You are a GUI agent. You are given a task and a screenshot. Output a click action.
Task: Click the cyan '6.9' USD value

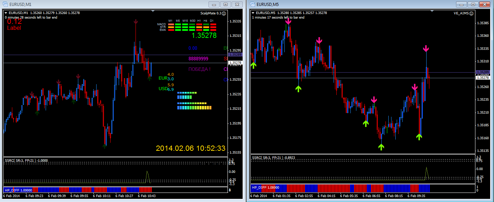tap(171, 89)
